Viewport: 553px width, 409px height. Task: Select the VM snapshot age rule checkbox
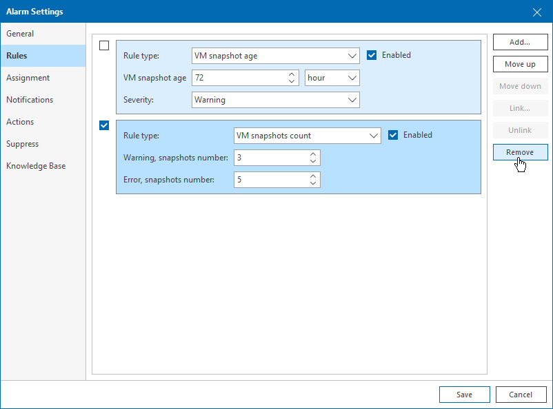[104, 45]
